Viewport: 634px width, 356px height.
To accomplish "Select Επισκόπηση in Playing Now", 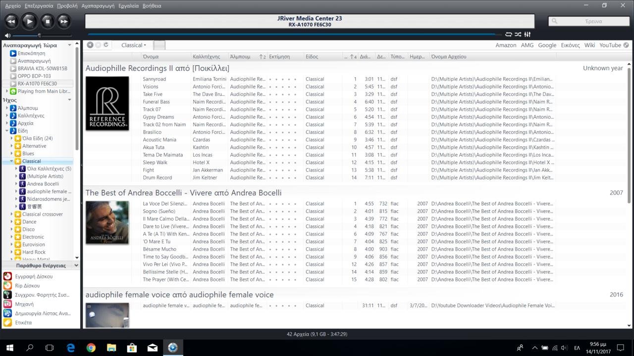I will 31,53.
